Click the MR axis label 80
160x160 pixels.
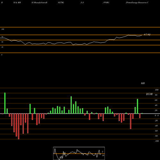156,95
